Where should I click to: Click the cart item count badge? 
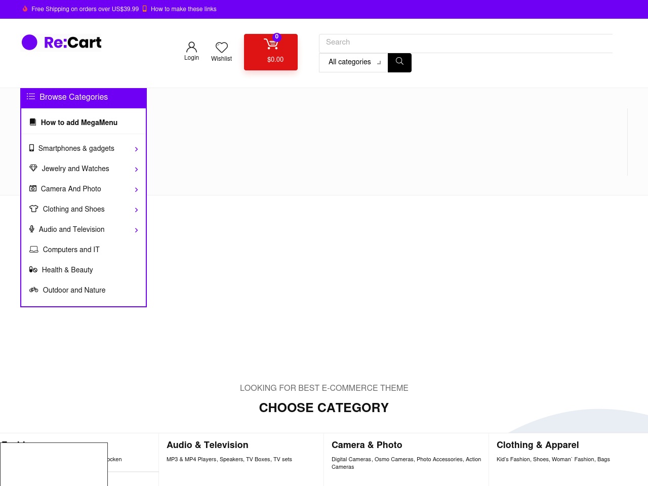click(277, 36)
